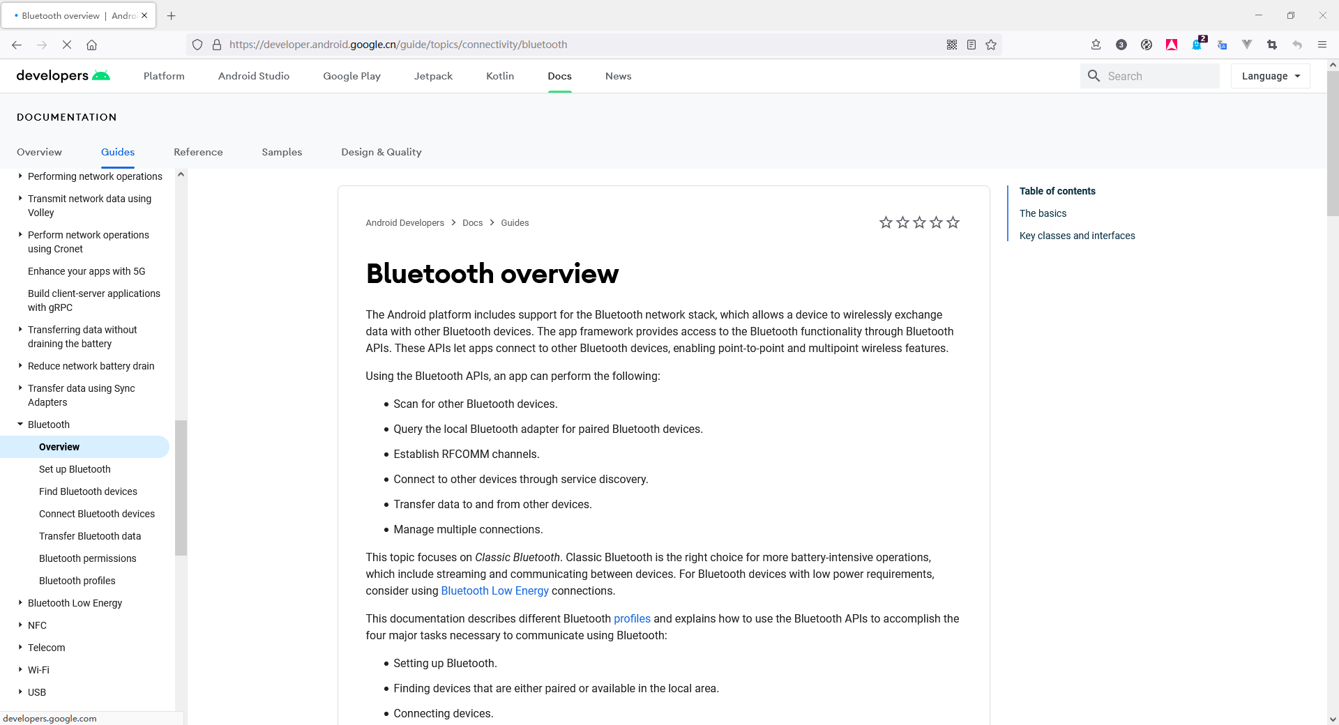
Task: Follow the Bluetooth Low Energy inline link
Action: pyautogui.click(x=494, y=590)
